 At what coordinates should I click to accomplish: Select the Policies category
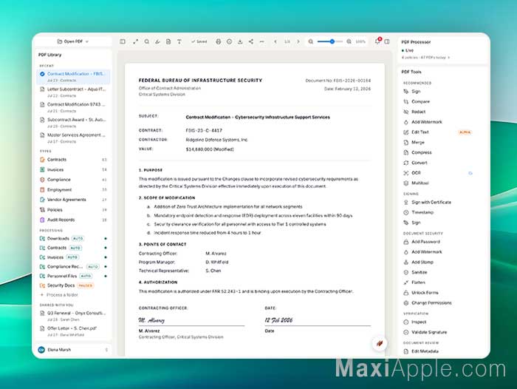point(73,210)
